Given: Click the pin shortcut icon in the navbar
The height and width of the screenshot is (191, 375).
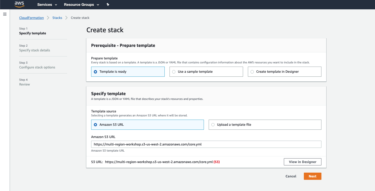Looking at the screenshot, I should (108, 5).
